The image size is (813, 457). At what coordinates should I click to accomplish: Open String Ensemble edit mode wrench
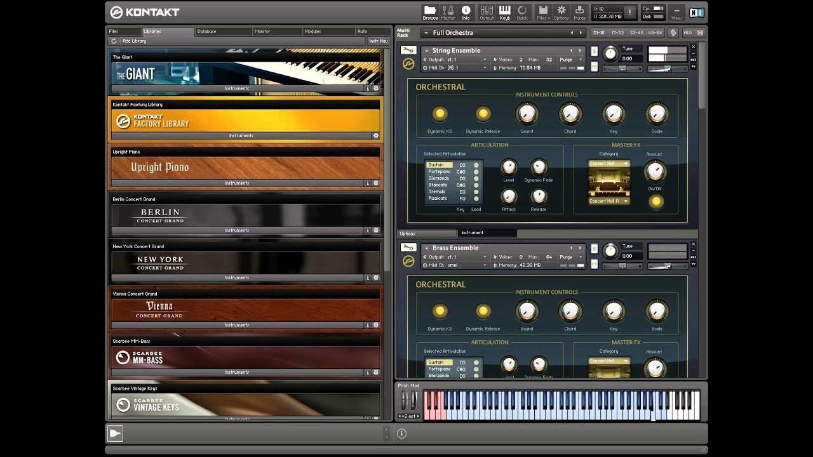pyautogui.click(x=408, y=50)
